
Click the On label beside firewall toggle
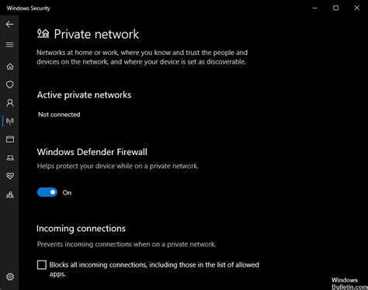point(67,193)
